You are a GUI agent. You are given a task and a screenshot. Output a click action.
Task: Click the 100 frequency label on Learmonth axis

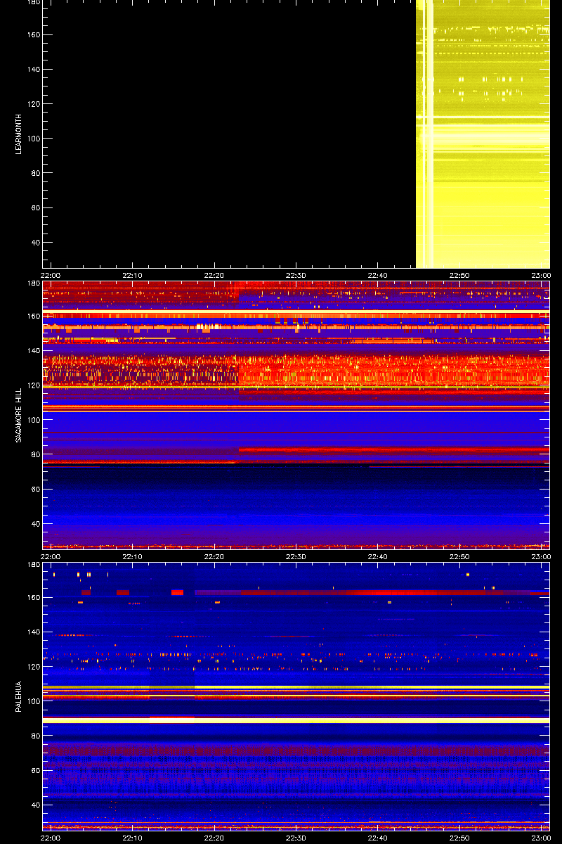pos(33,139)
